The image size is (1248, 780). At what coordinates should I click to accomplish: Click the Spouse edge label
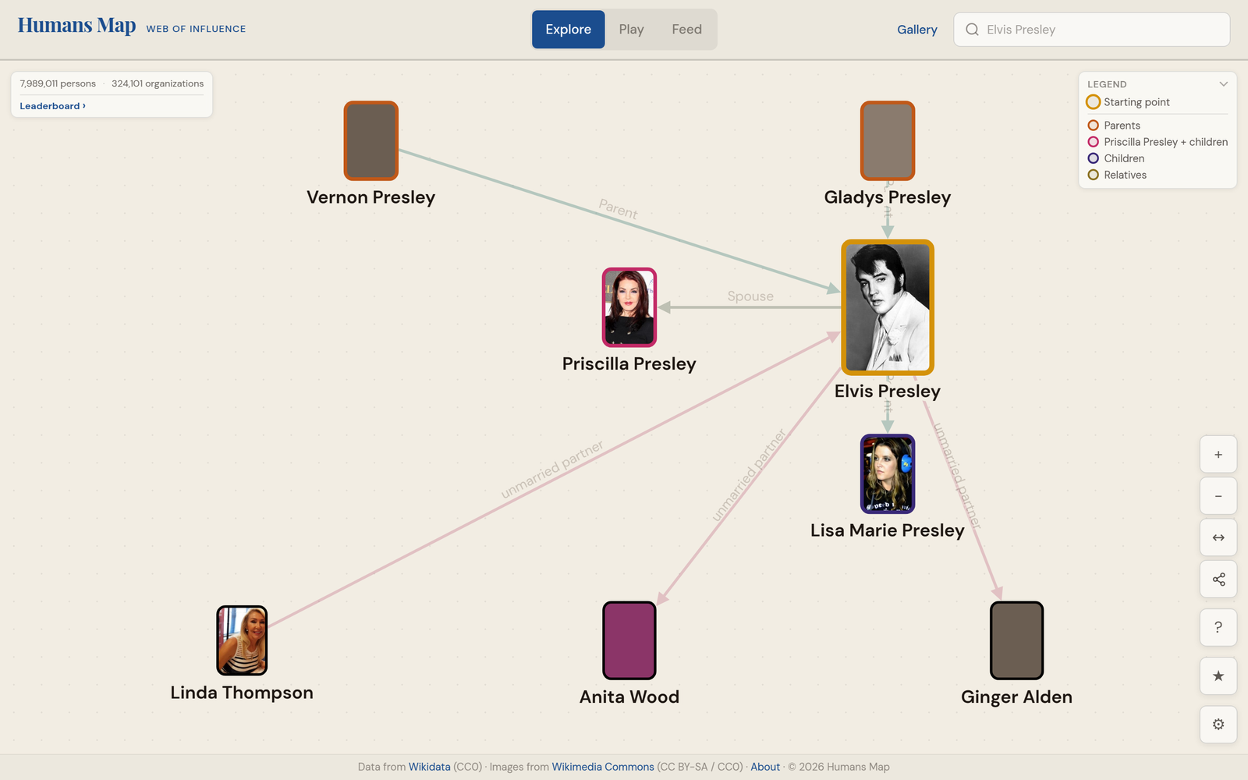[750, 296]
